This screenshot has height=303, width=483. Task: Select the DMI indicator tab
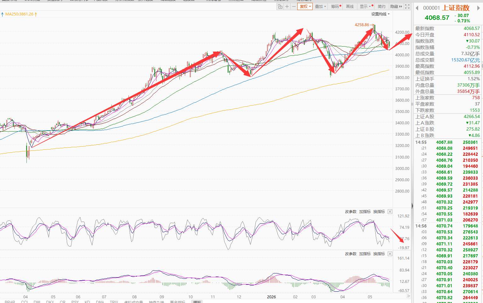(37, 302)
